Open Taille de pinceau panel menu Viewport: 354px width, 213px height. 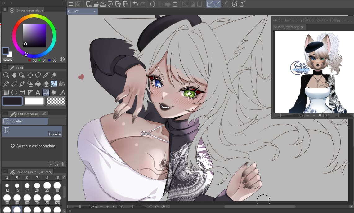5,171
